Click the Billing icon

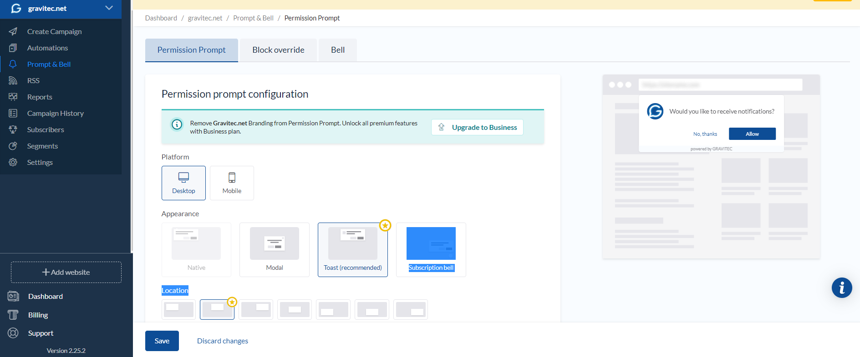pos(13,315)
